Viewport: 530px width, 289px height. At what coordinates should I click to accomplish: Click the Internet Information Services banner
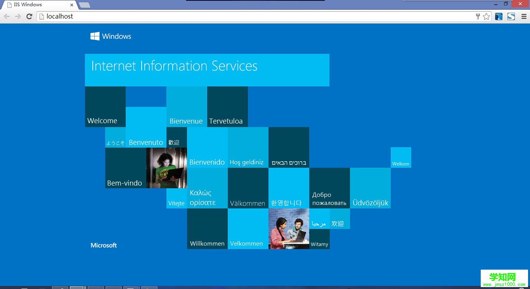coord(207,70)
